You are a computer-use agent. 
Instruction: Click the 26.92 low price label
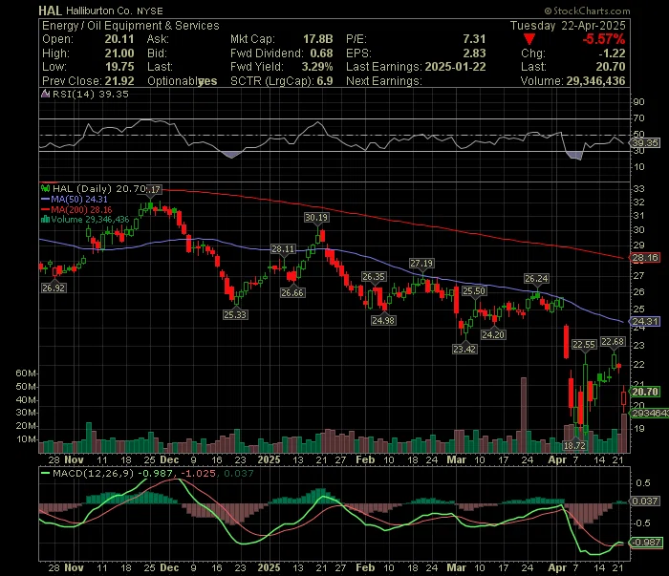[x=54, y=288]
